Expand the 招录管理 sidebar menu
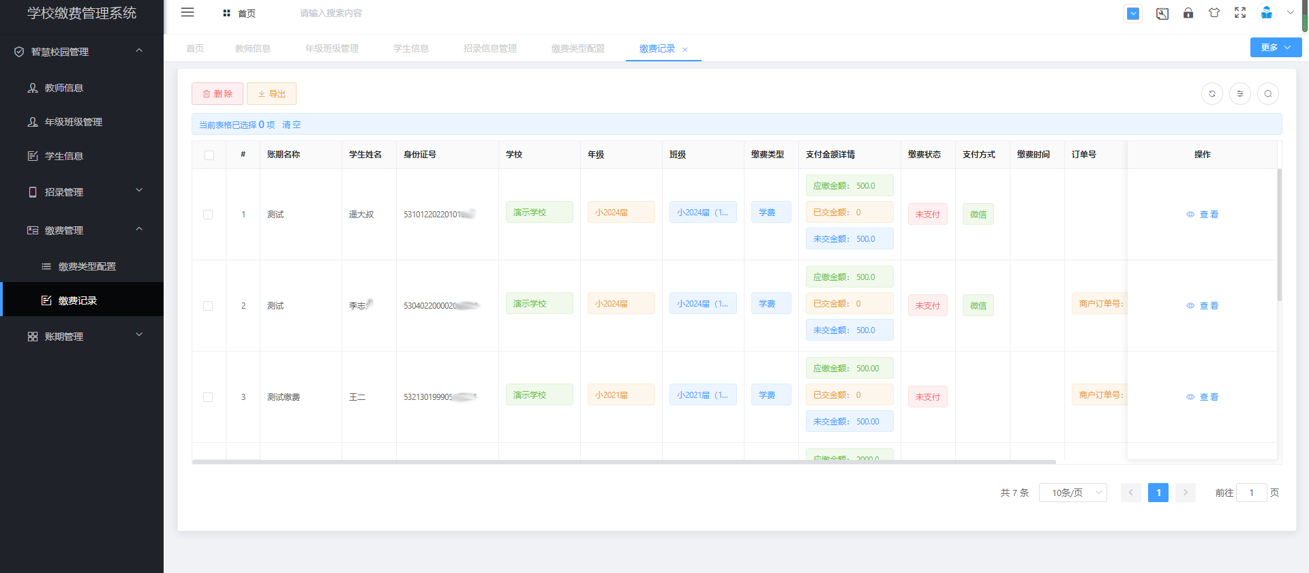Screen dimensions: 1309x573 [82, 192]
